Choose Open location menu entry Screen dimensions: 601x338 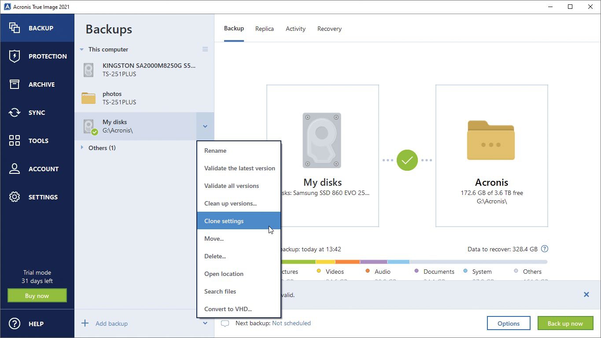pos(239,274)
